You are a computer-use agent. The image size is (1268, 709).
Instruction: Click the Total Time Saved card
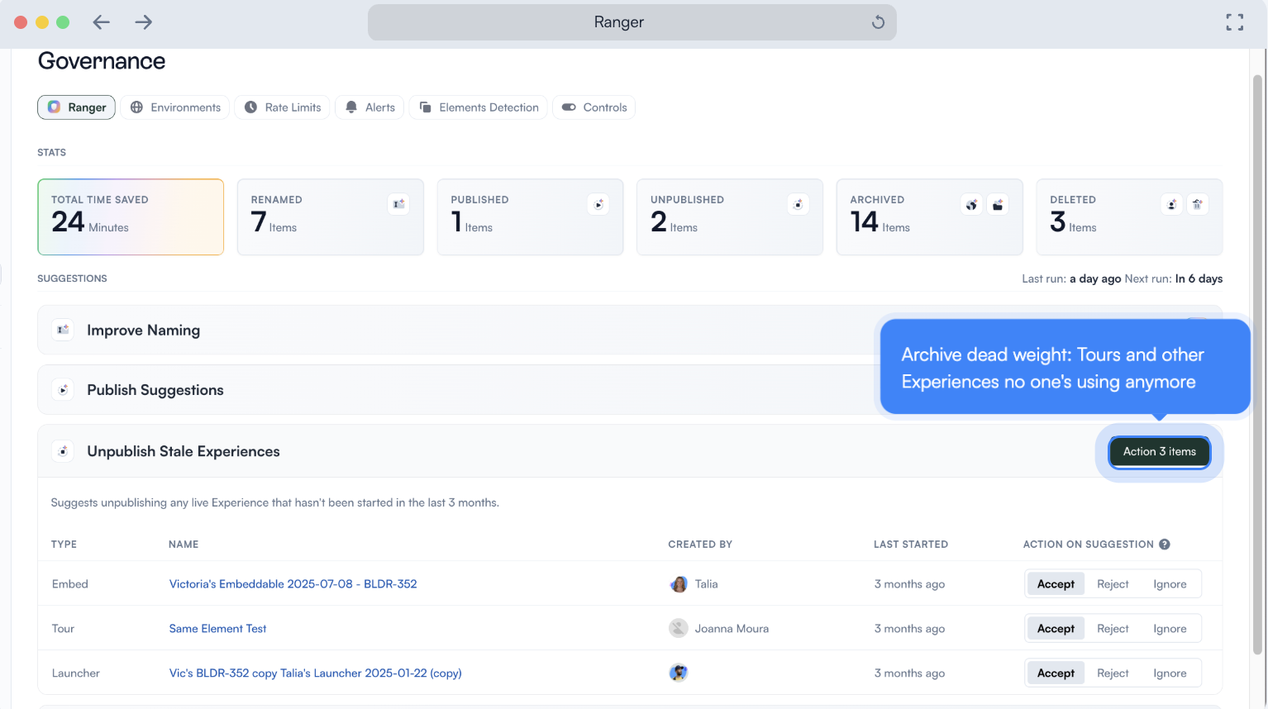click(131, 217)
